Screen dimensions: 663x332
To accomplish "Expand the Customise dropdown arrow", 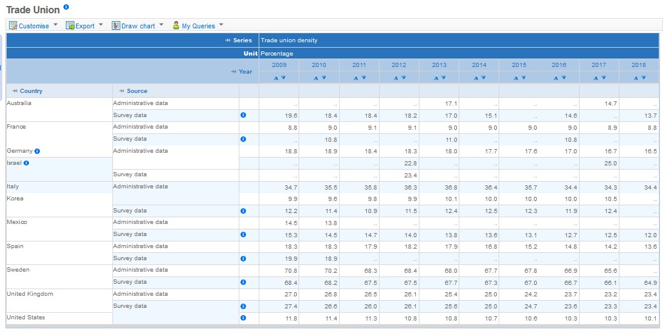I will coord(56,25).
